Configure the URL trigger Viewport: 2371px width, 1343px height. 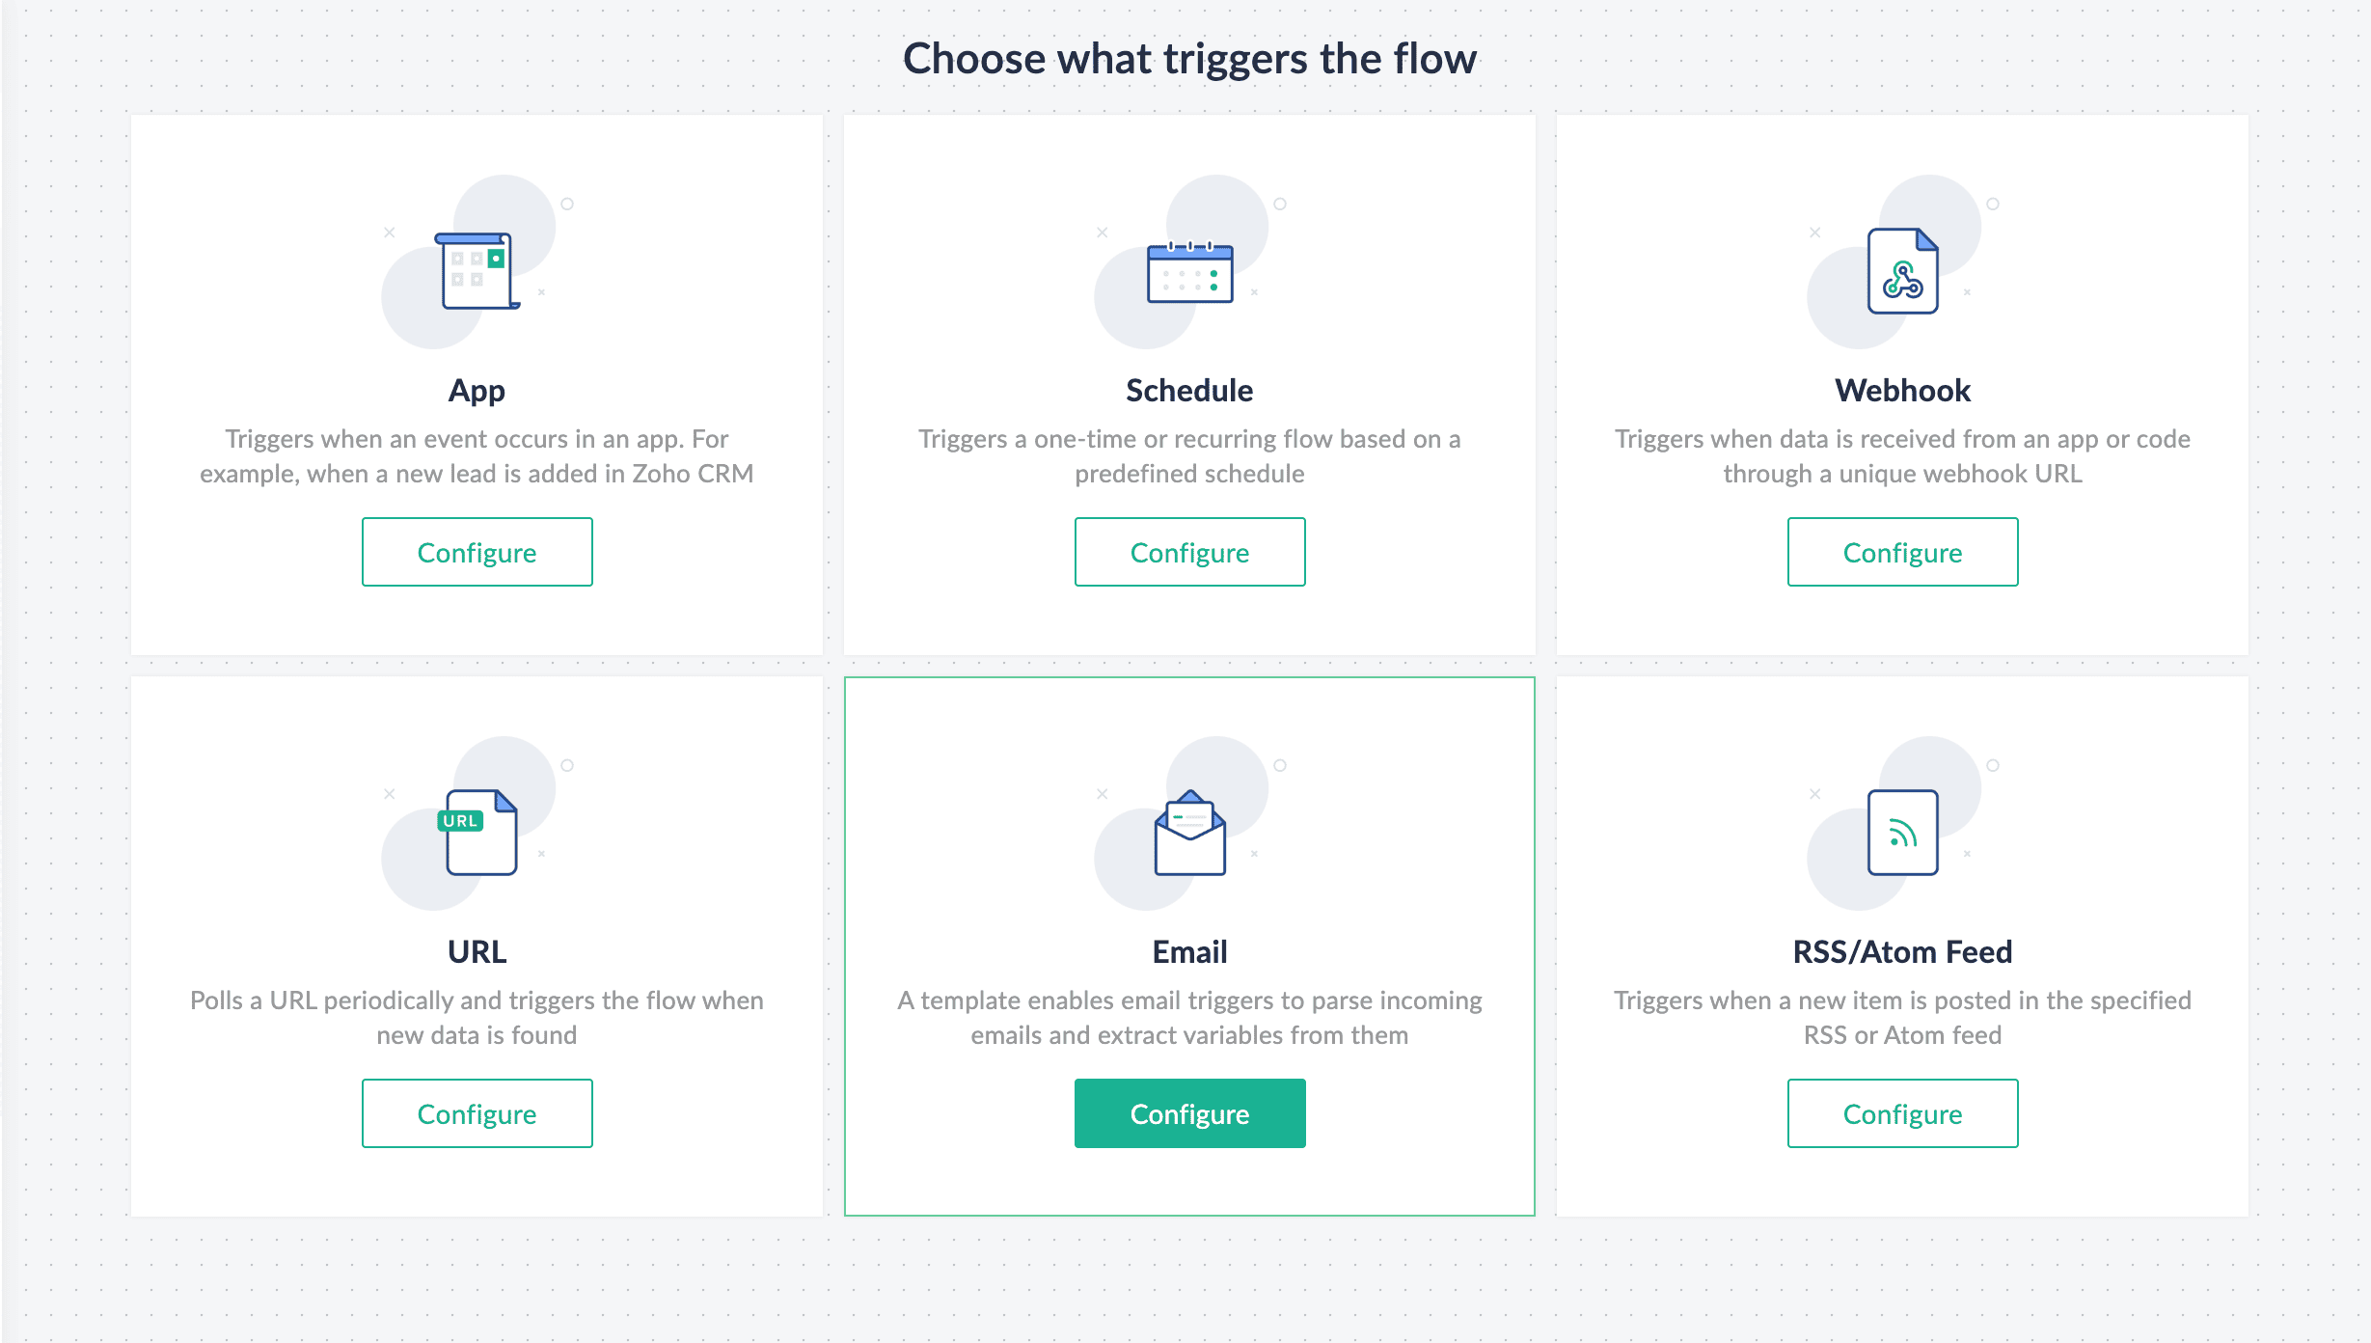click(x=477, y=1113)
